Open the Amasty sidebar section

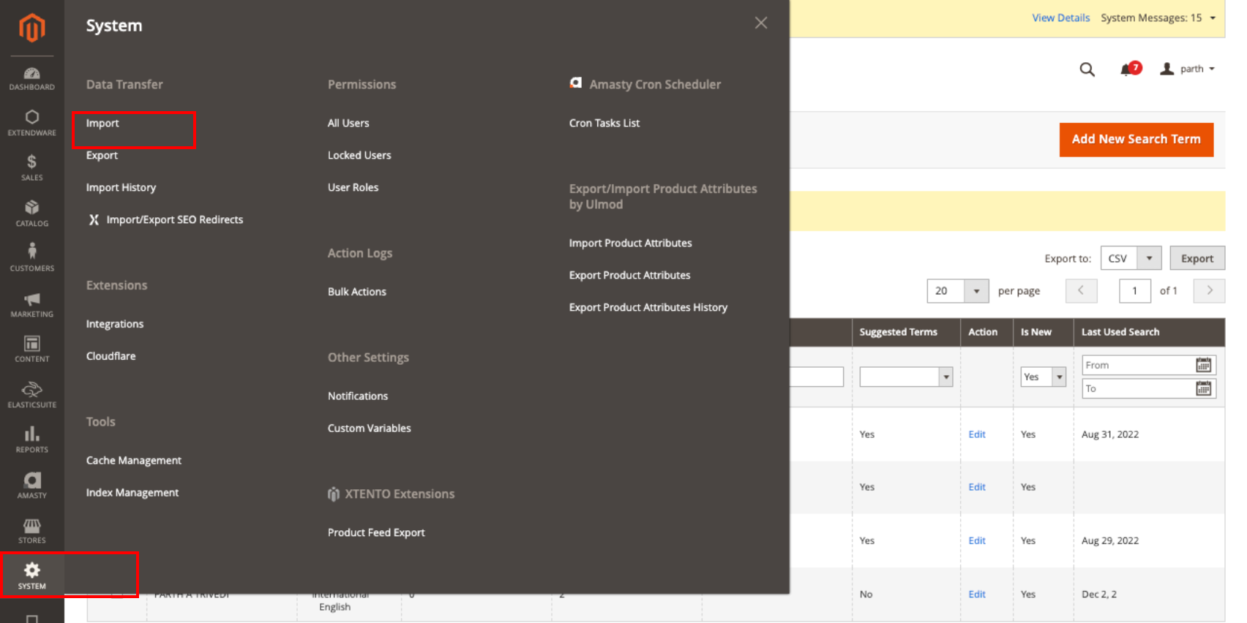coord(31,486)
